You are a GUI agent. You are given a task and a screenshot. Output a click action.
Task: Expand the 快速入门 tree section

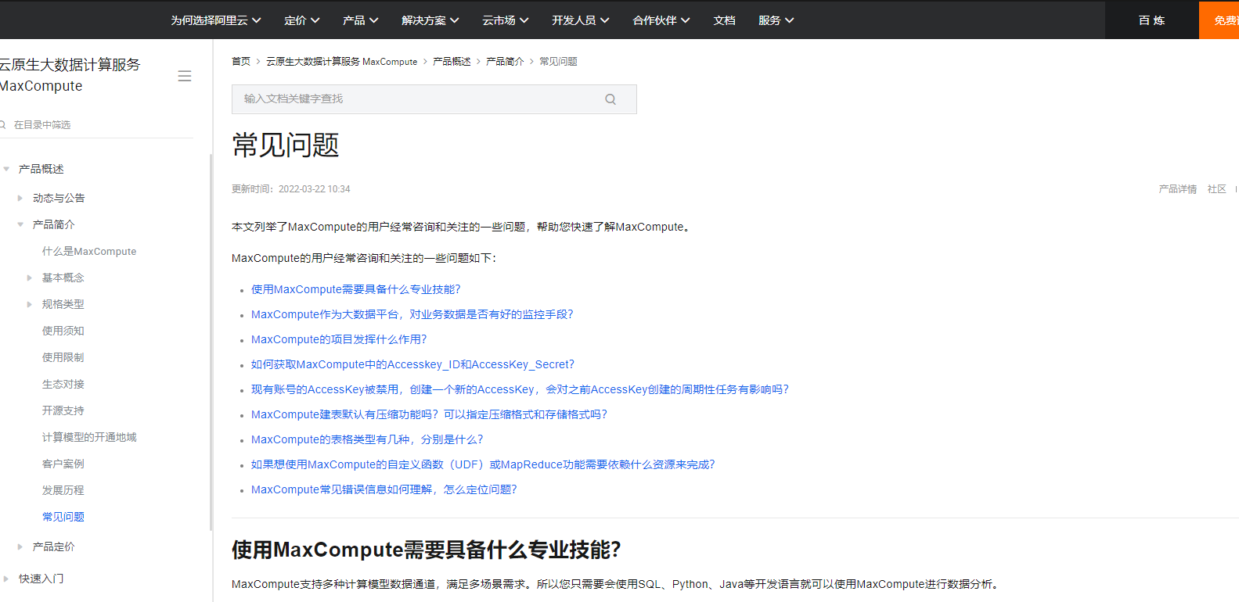(x=6, y=579)
